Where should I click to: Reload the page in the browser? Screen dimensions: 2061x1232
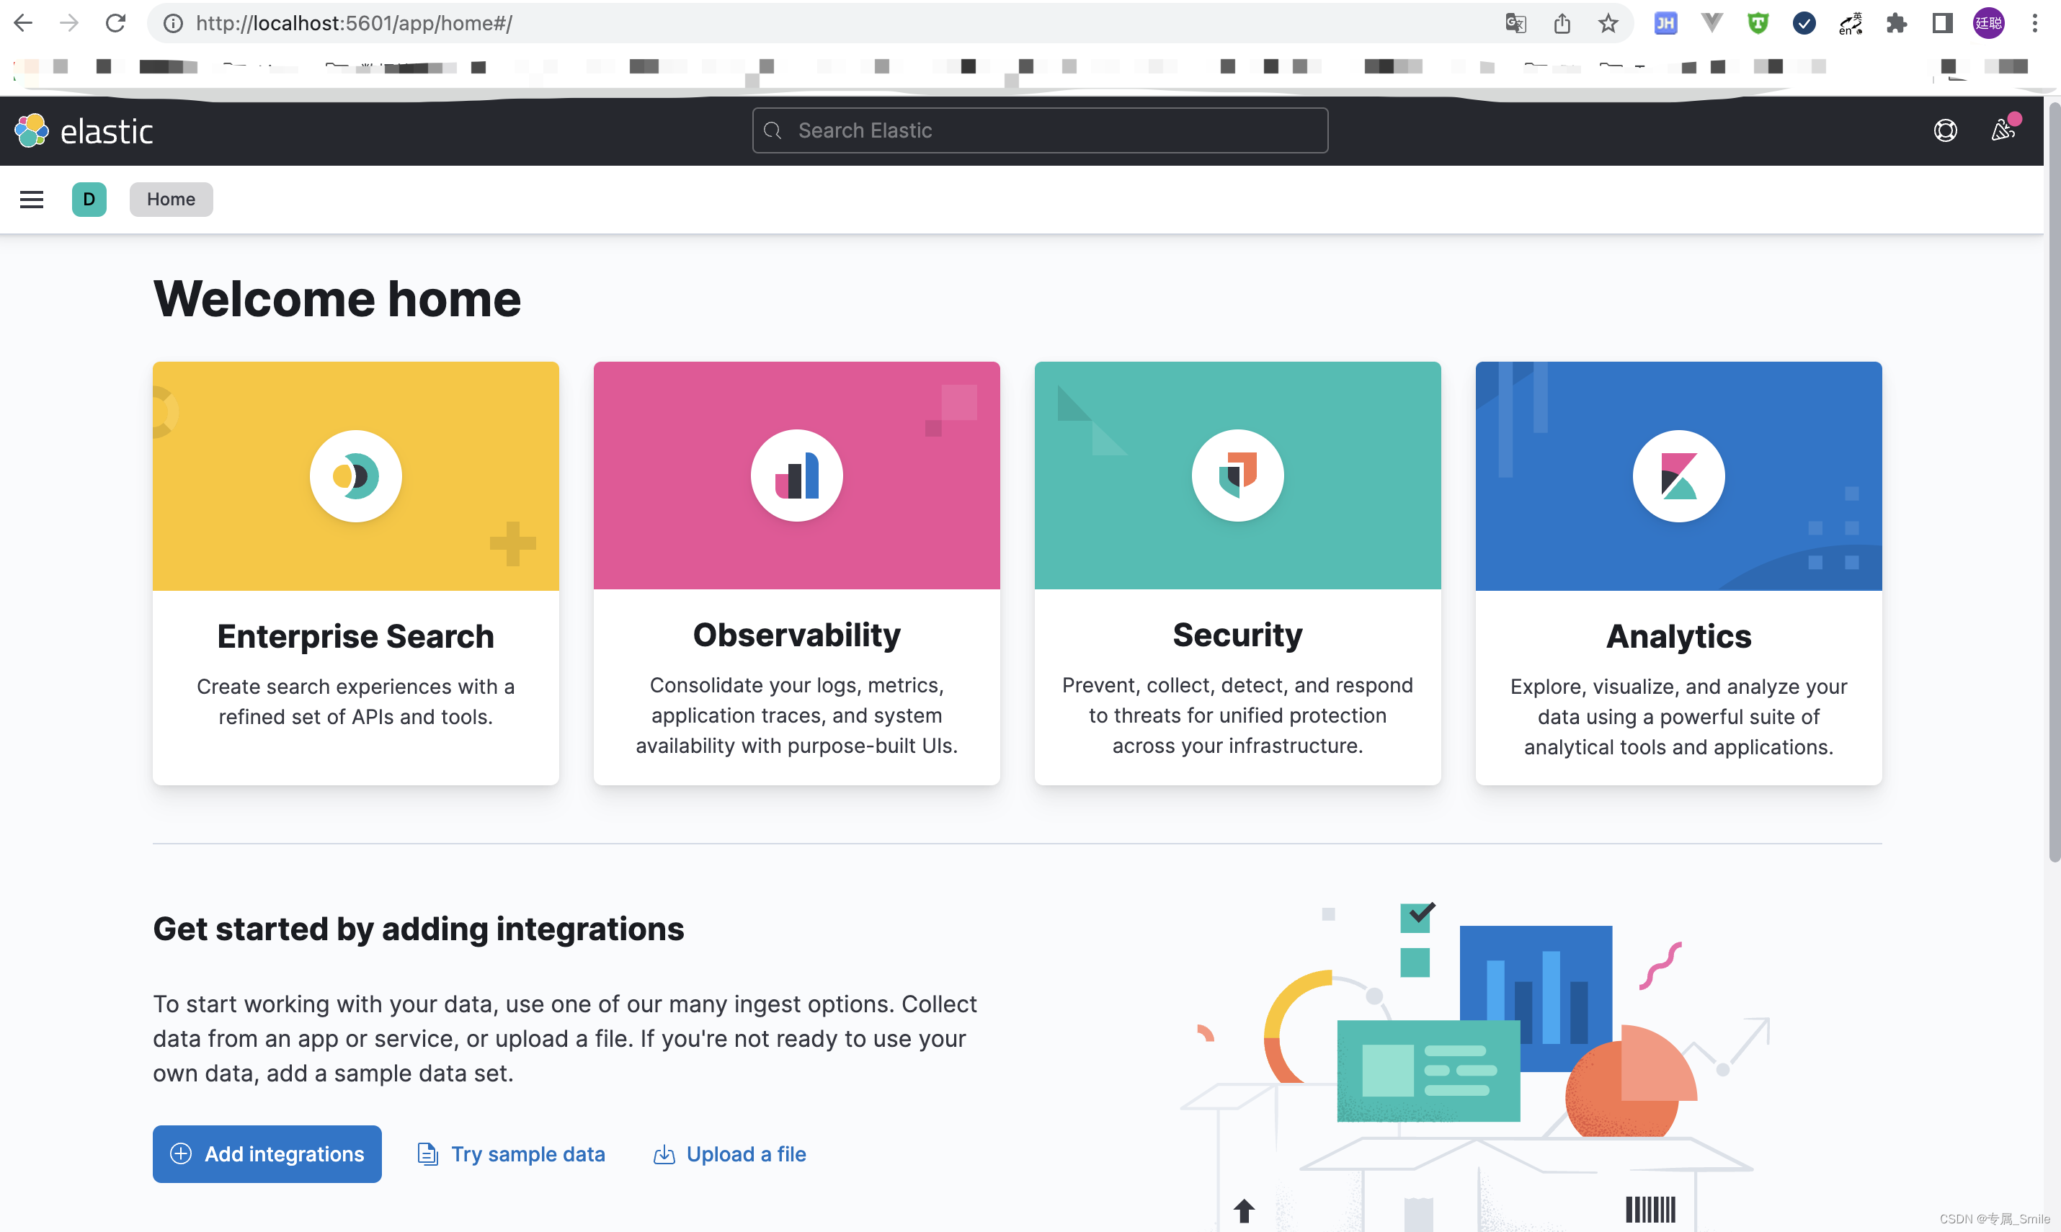115,23
